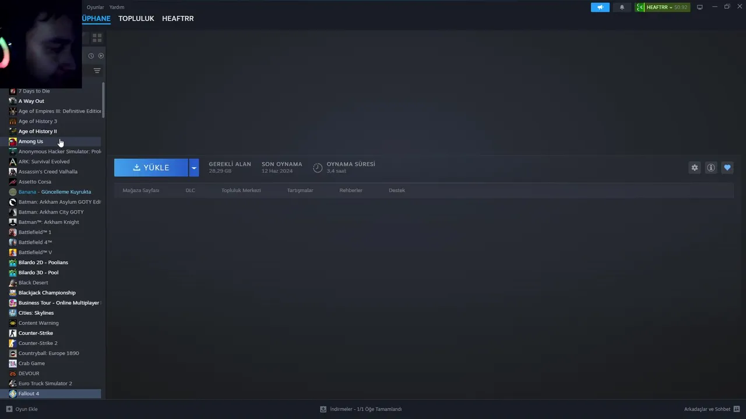Open Topluluk Merkezi link
746x419 pixels.
click(241, 190)
